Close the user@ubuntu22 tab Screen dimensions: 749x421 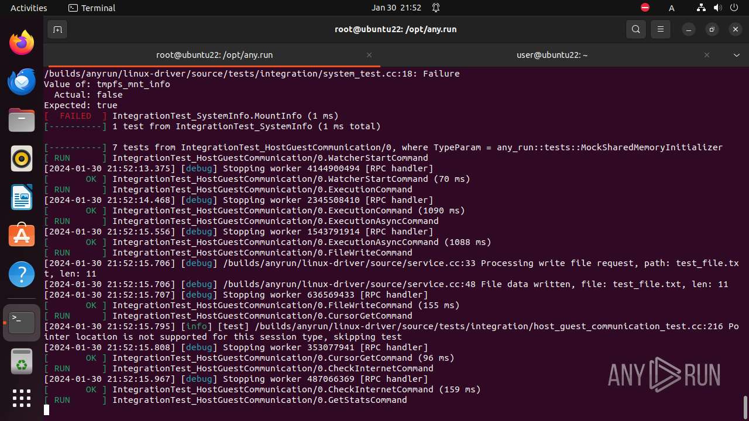[x=707, y=55]
